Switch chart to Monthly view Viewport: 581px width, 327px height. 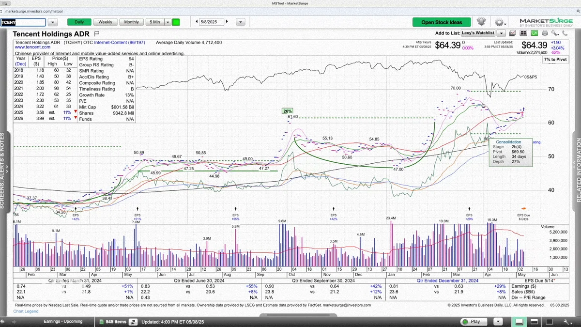click(132, 22)
